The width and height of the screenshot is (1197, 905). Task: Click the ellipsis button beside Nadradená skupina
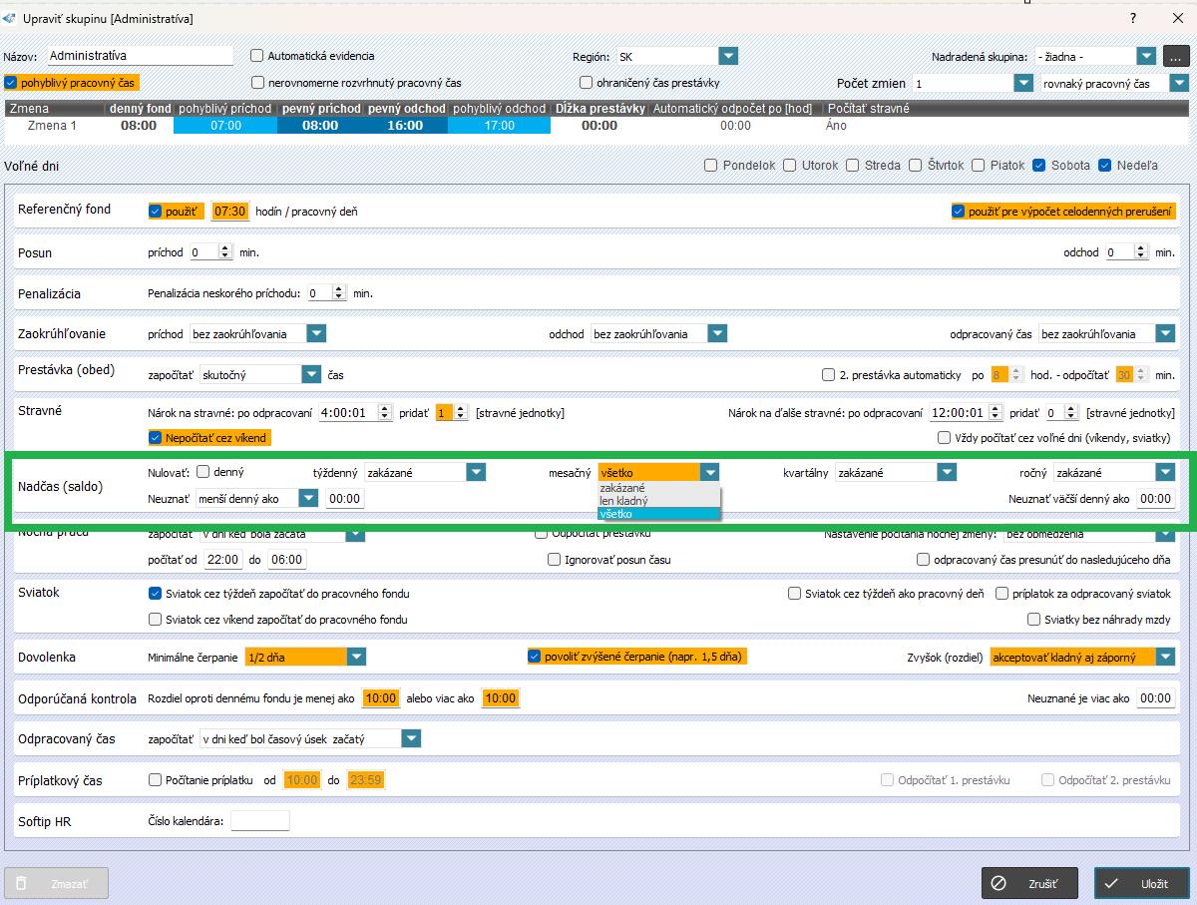coord(1176,57)
